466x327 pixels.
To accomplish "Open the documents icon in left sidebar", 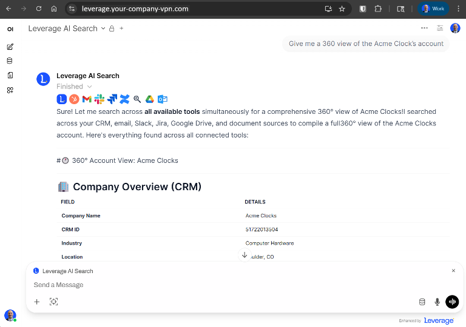I will pyautogui.click(x=10, y=75).
